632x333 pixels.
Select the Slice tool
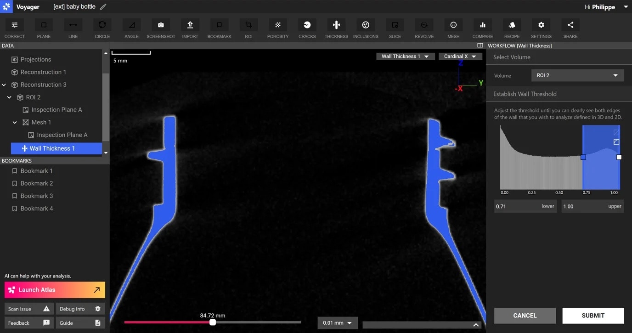[x=395, y=28]
